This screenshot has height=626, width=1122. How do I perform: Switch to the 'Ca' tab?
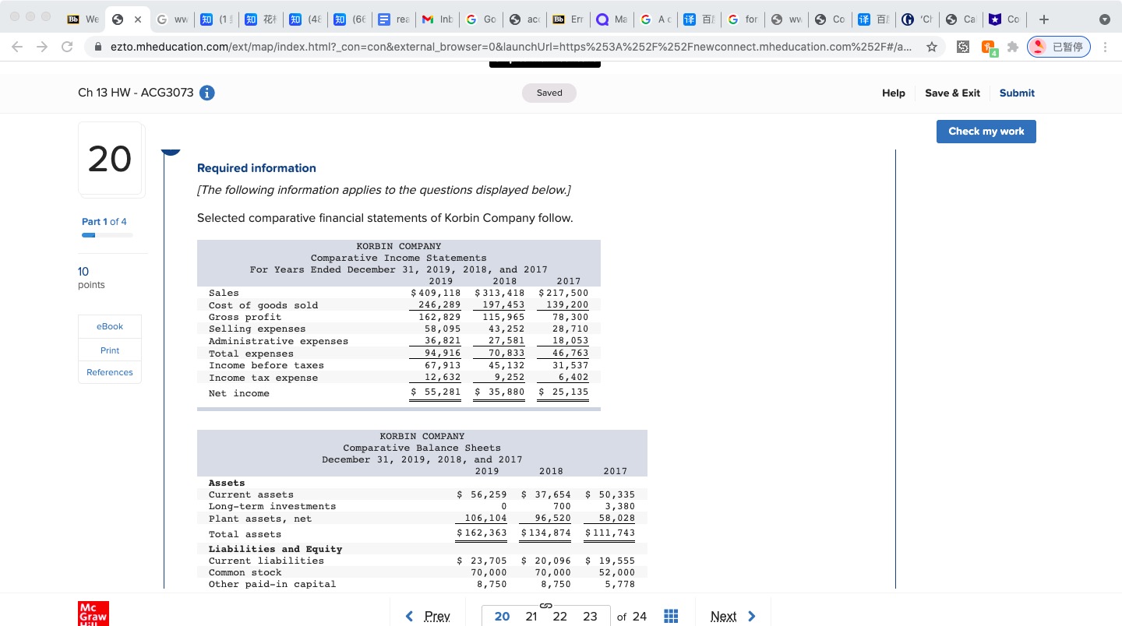pyautogui.click(x=961, y=19)
